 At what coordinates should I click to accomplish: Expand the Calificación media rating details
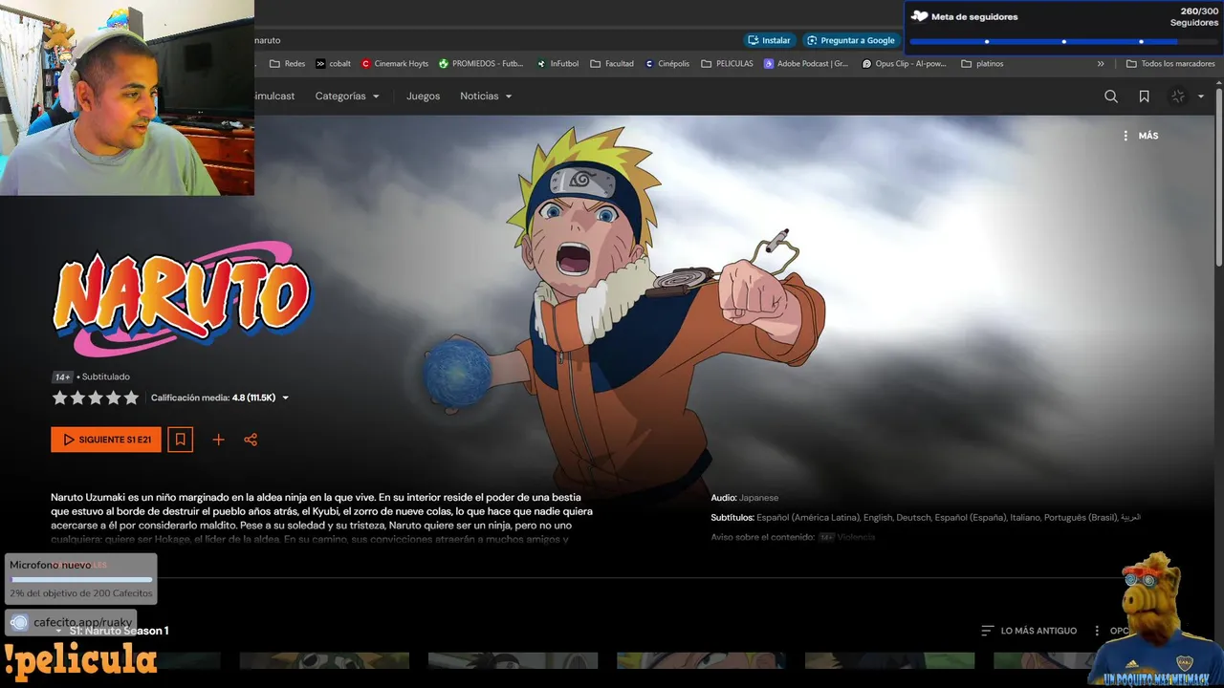pyautogui.click(x=220, y=398)
